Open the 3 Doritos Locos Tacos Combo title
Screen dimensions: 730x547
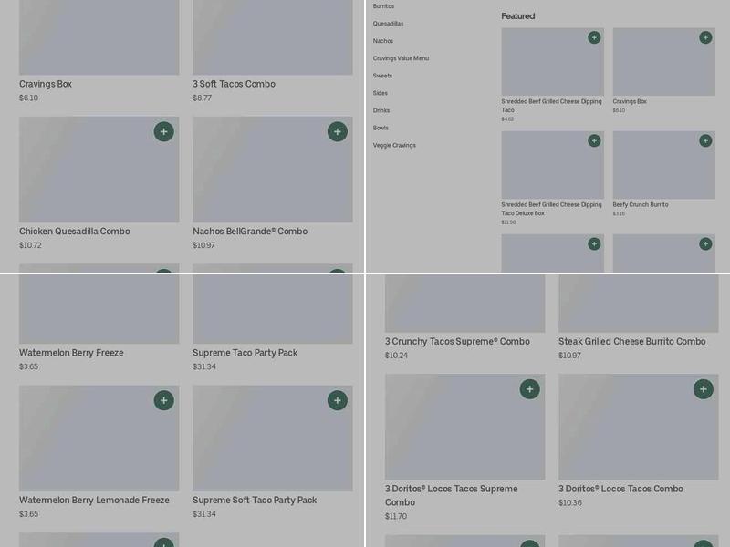tap(621, 489)
